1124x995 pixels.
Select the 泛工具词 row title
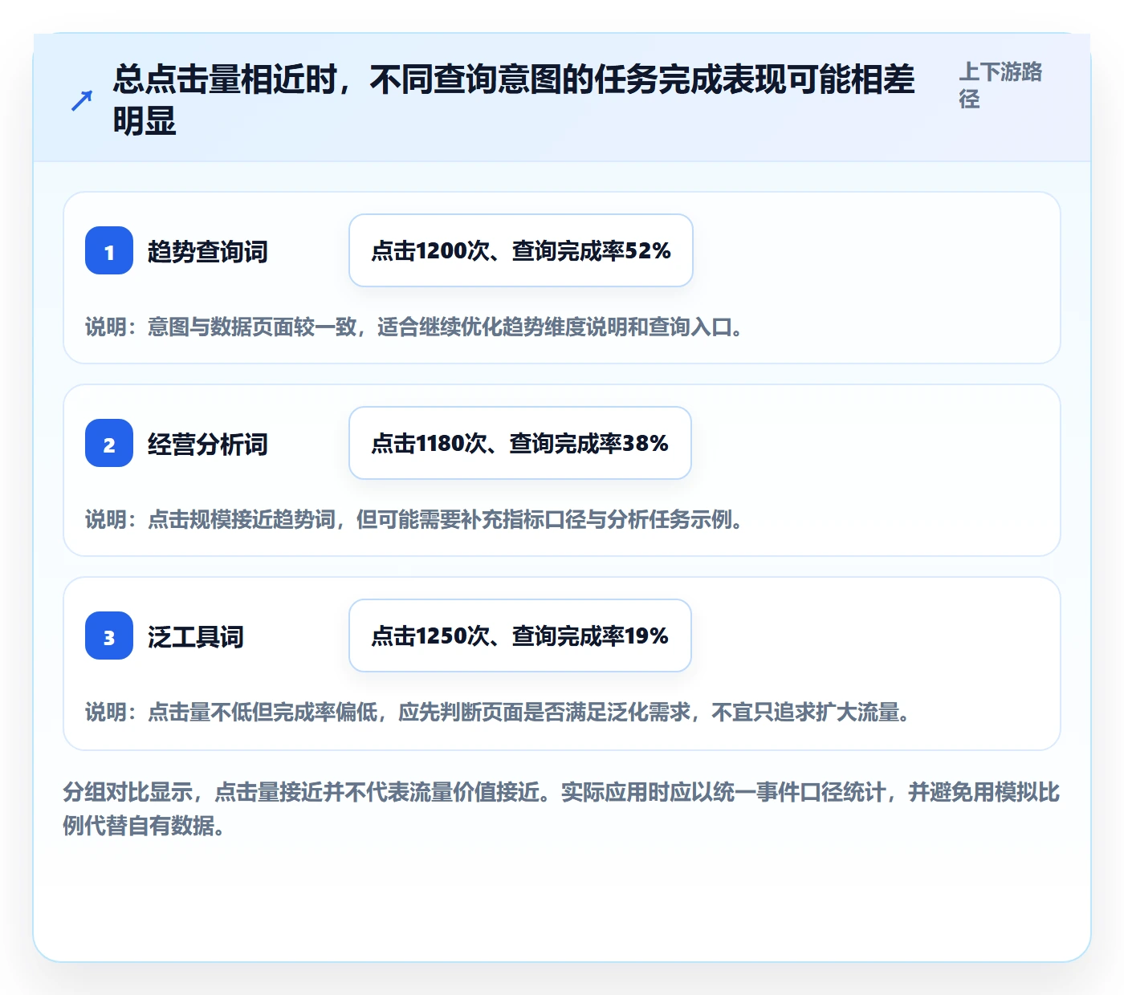pyautogui.click(x=196, y=636)
